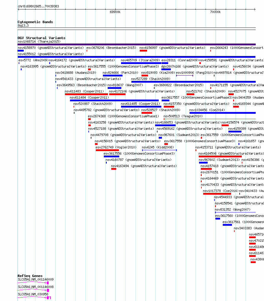Open esv2664243 1000Genomes variant label

237,48
